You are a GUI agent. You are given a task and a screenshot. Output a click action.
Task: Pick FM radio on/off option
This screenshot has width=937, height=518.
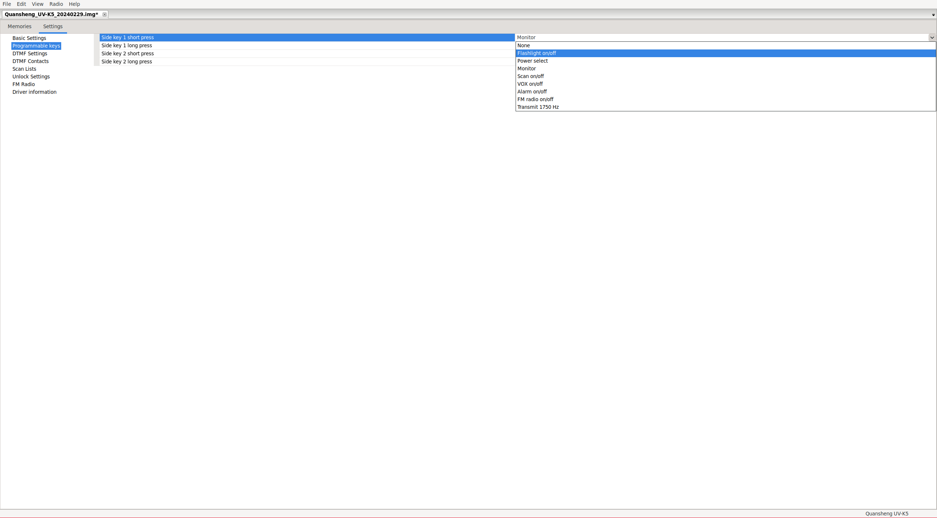pos(535,99)
